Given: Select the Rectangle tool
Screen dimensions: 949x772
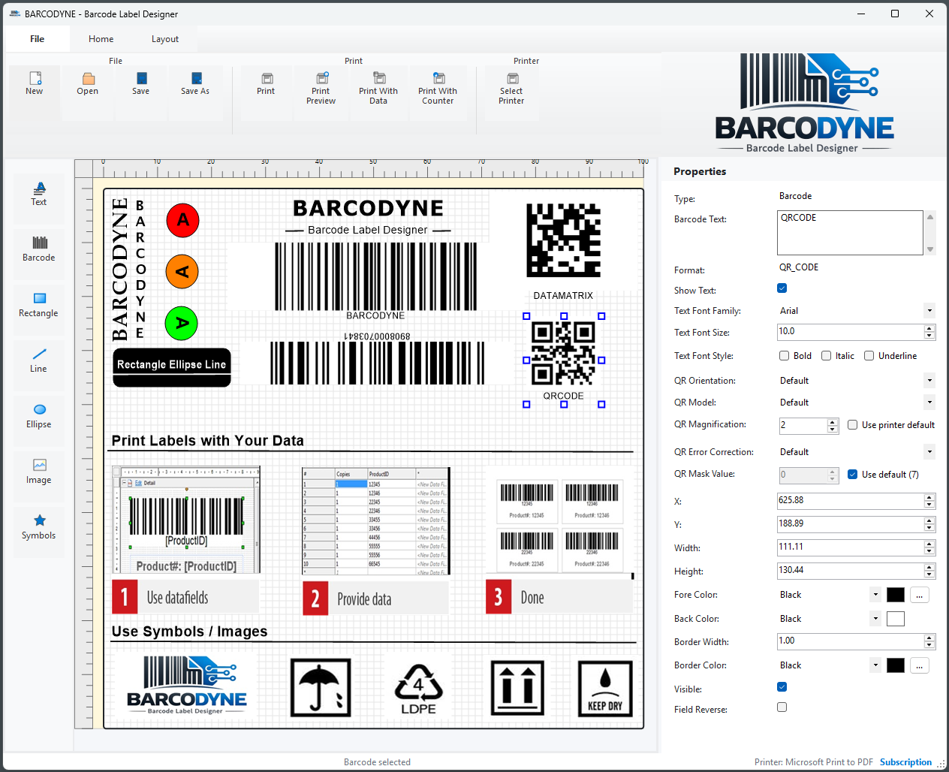Looking at the screenshot, I should pyautogui.click(x=38, y=307).
